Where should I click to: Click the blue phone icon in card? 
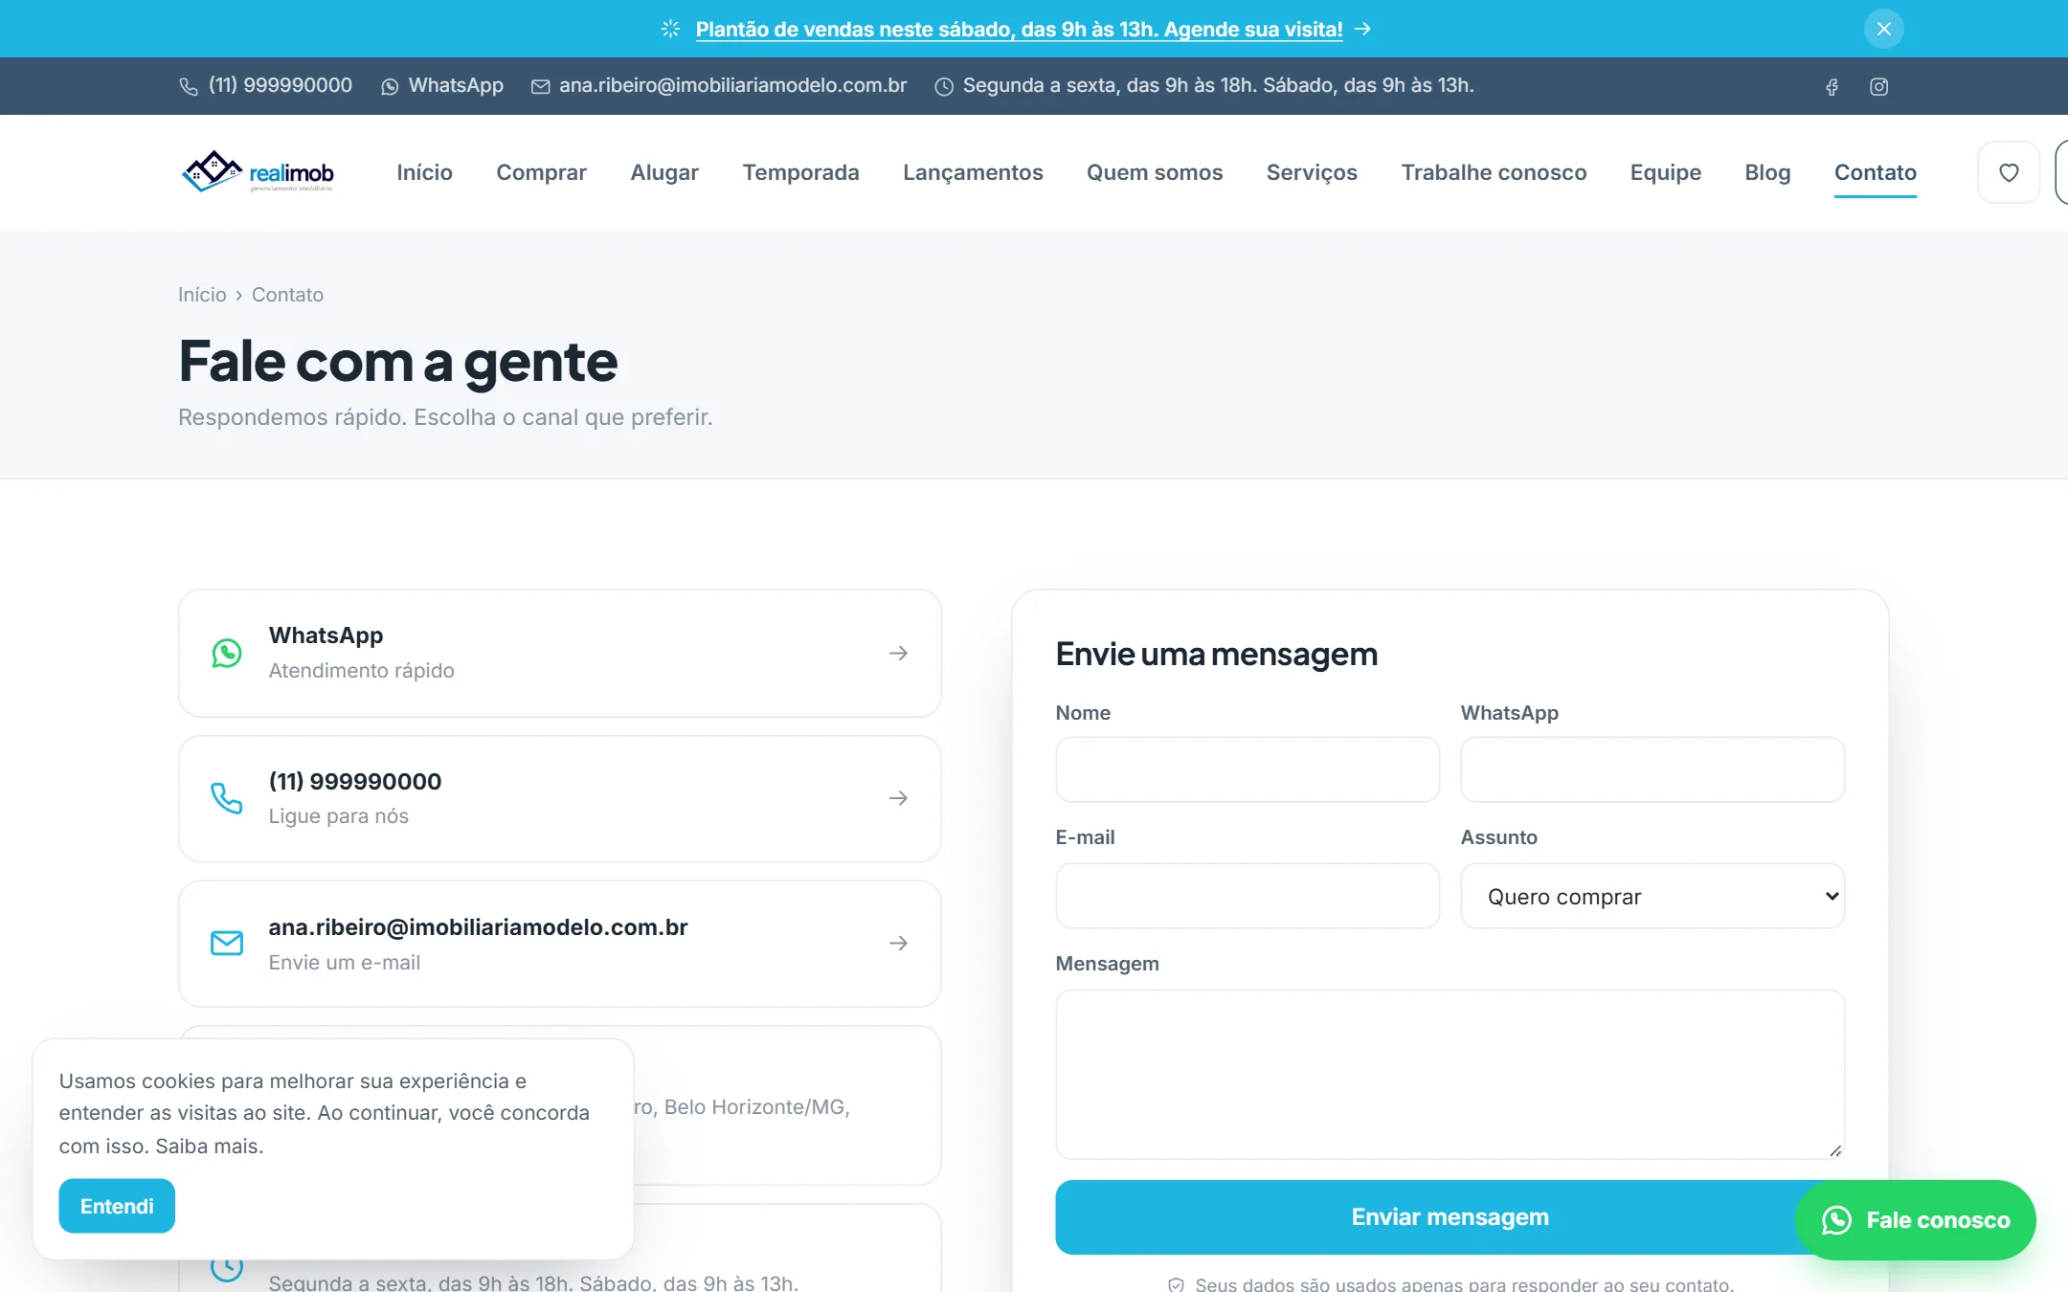pyautogui.click(x=227, y=798)
